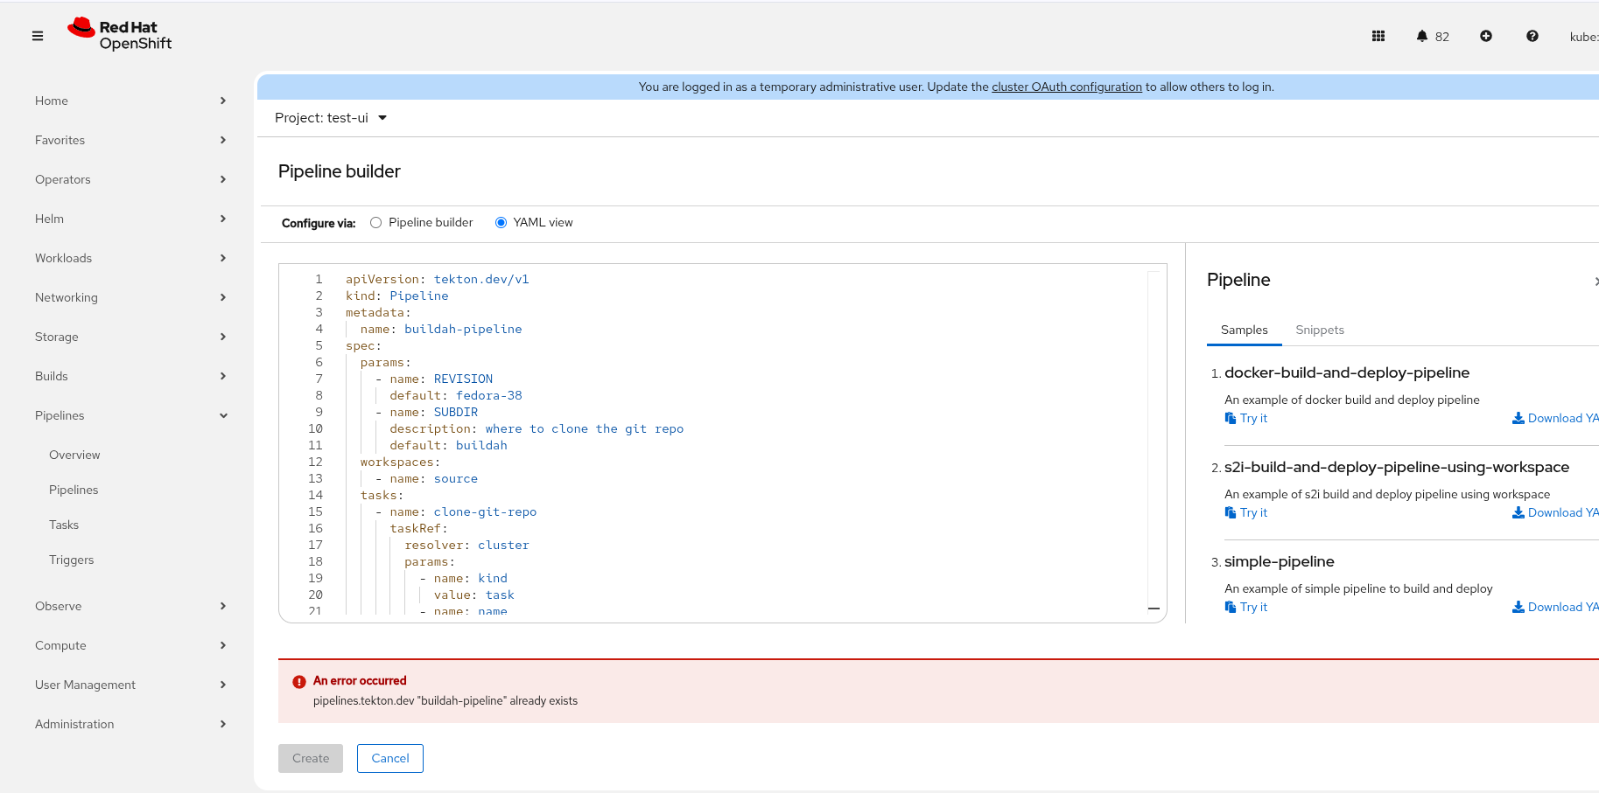Viewport: 1599px width, 793px height.
Task: Toggle the hamburger navigation menu
Action: (x=38, y=36)
